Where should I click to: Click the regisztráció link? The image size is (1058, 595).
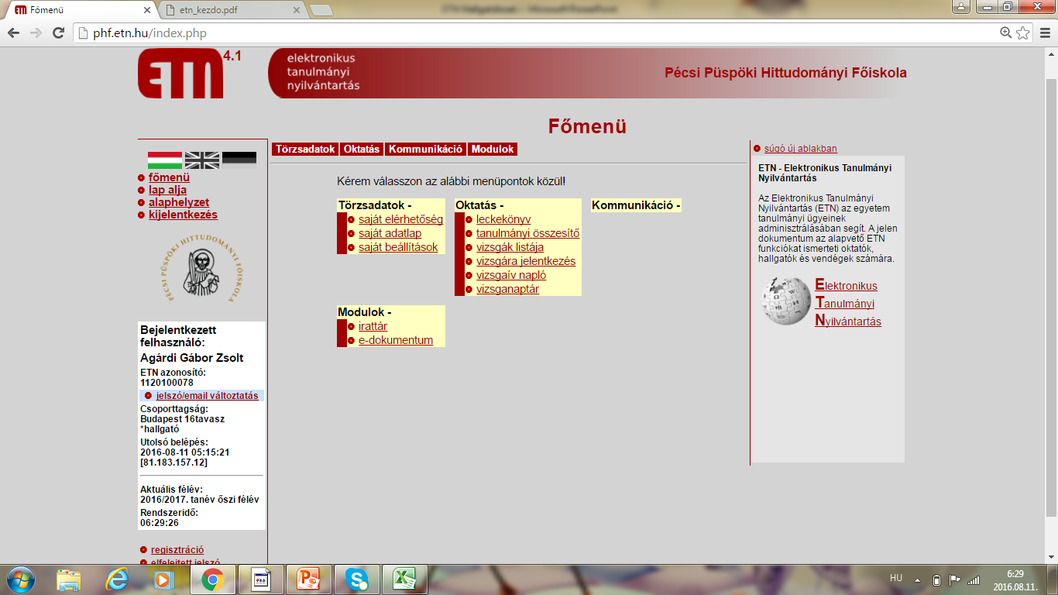[177, 549]
